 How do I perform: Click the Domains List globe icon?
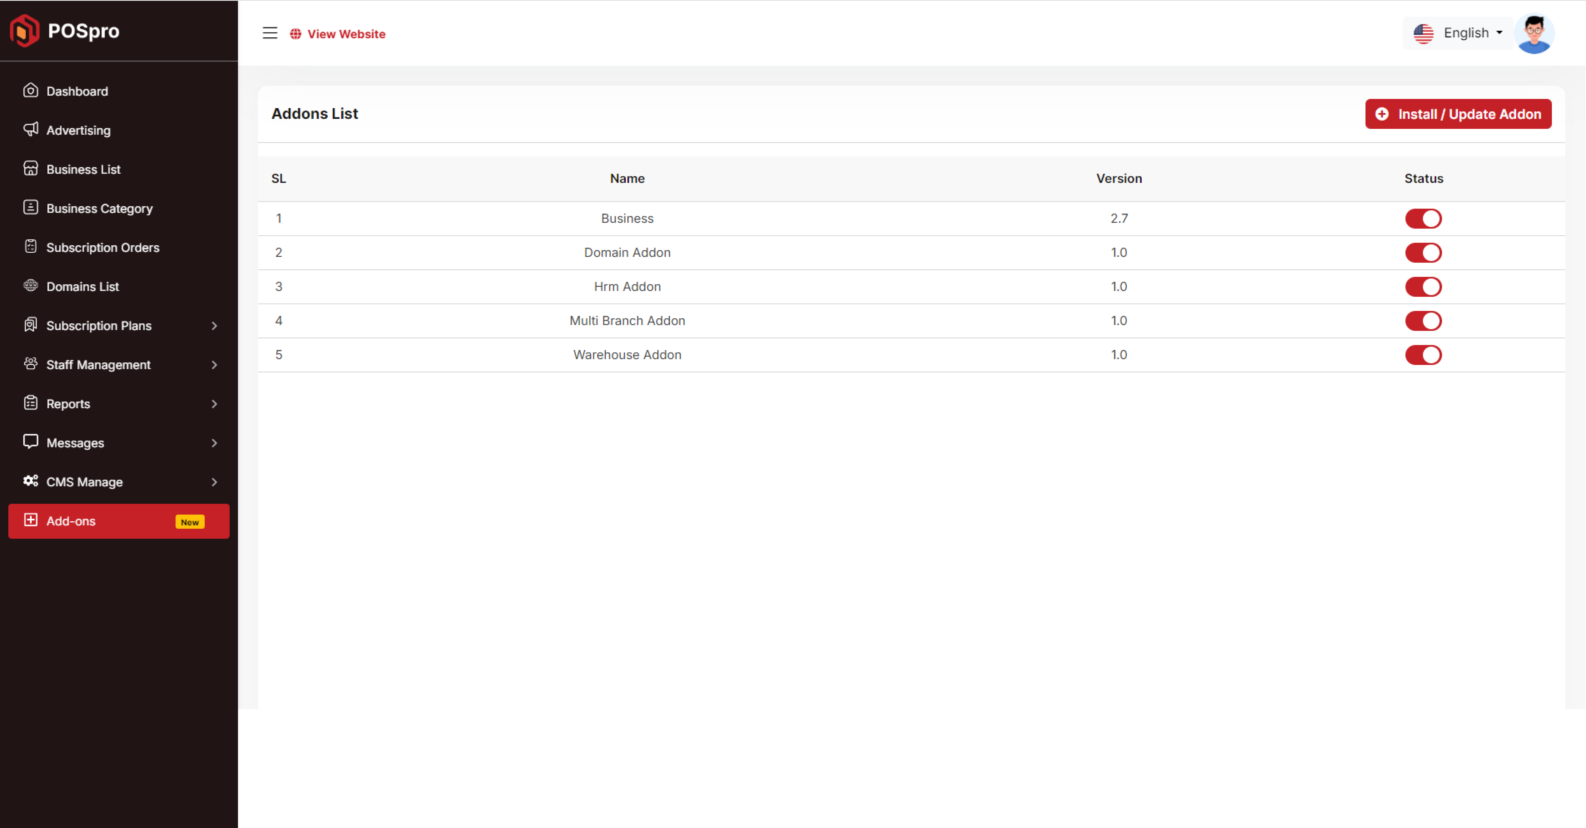click(31, 285)
